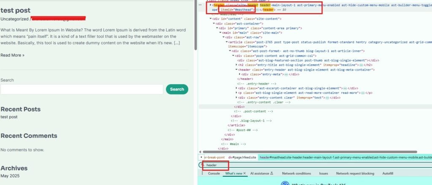Expand the site-header masthead element node
The image size is (432, 185).
tap(211, 5)
